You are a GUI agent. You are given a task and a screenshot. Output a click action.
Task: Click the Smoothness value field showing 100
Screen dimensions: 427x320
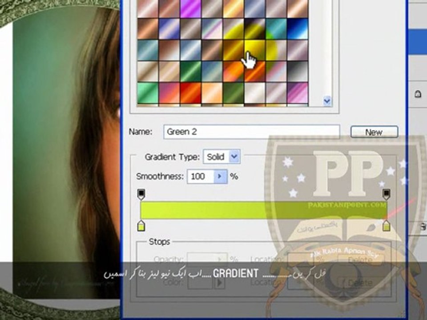pyautogui.click(x=201, y=176)
